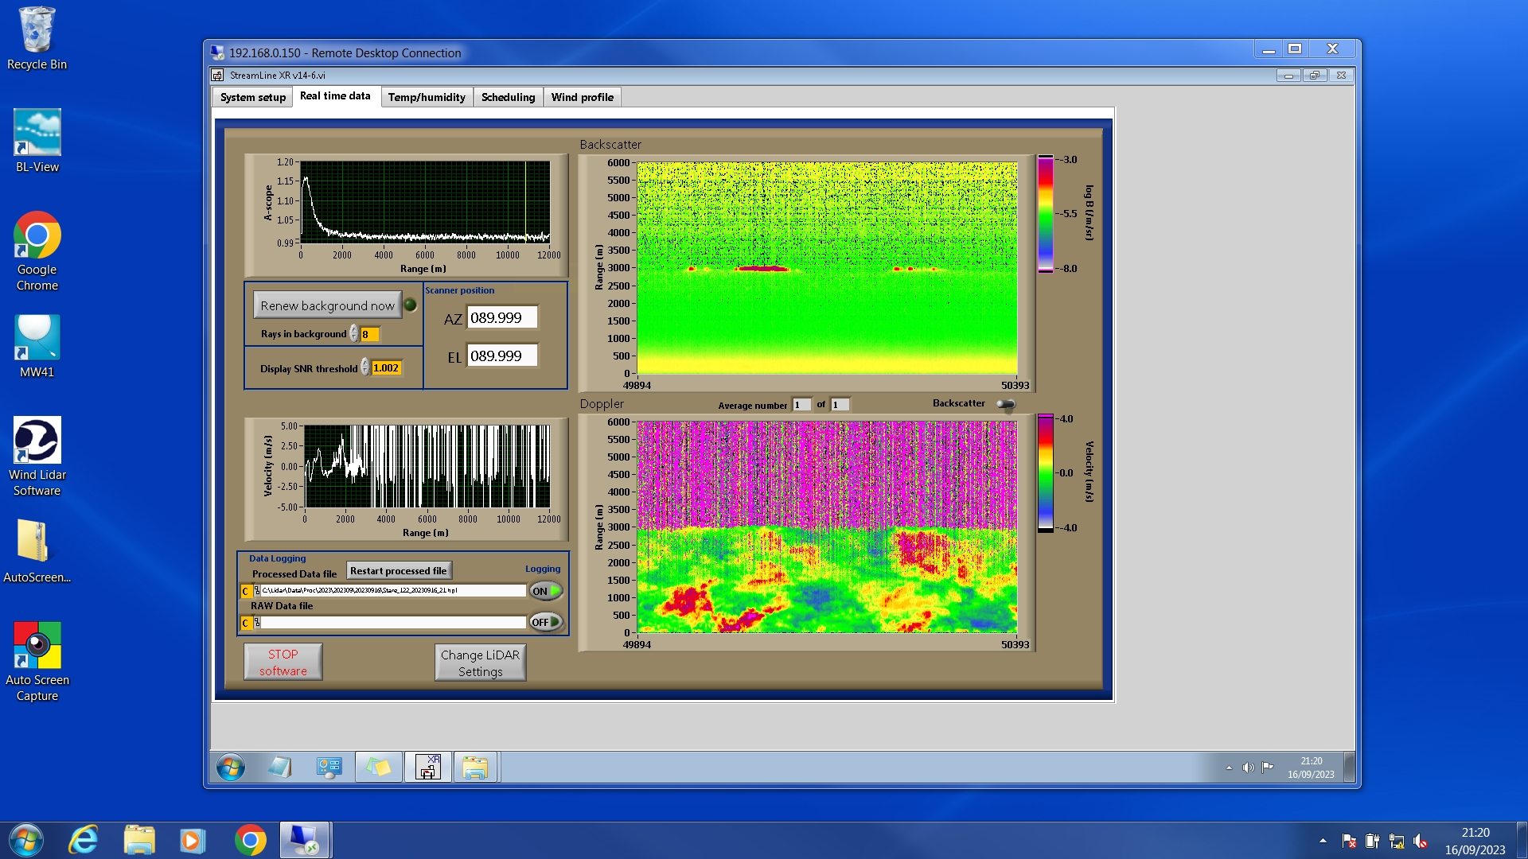This screenshot has height=859, width=1528.
Task: Toggle RAW data logging OFF switch
Action: click(x=545, y=622)
